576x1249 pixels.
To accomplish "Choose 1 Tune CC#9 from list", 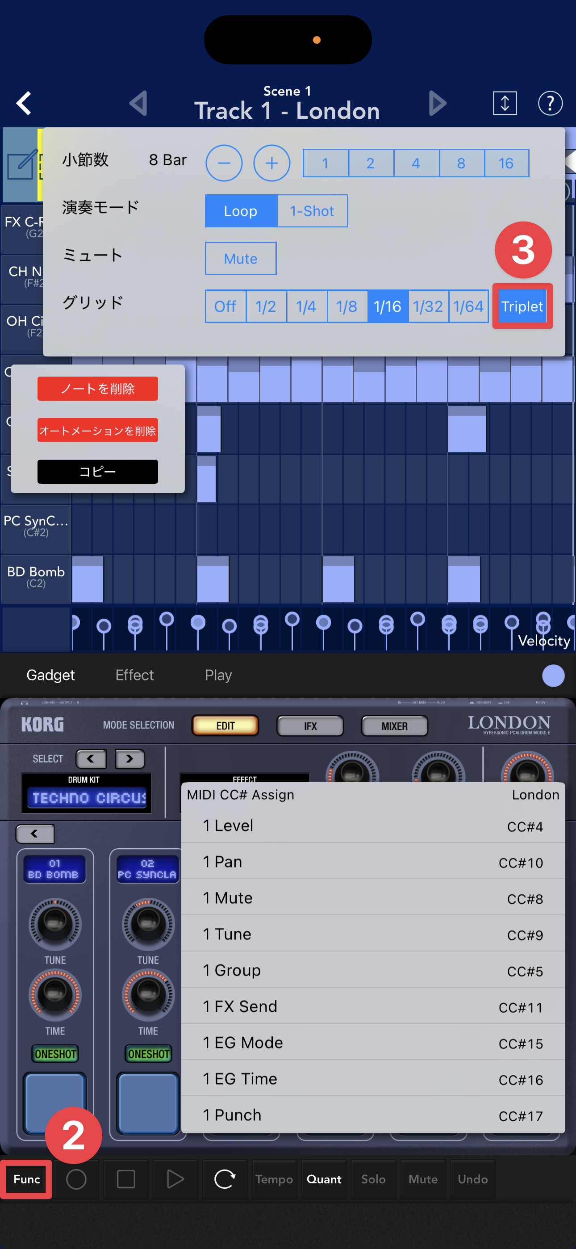I will (372, 934).
